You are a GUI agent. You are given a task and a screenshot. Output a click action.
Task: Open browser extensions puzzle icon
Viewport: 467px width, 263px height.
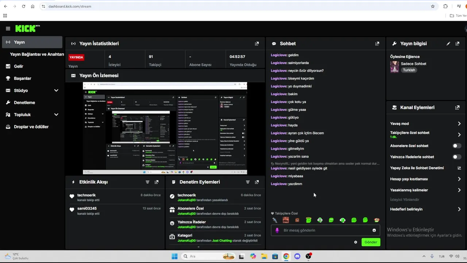click(x=445, y=6)
